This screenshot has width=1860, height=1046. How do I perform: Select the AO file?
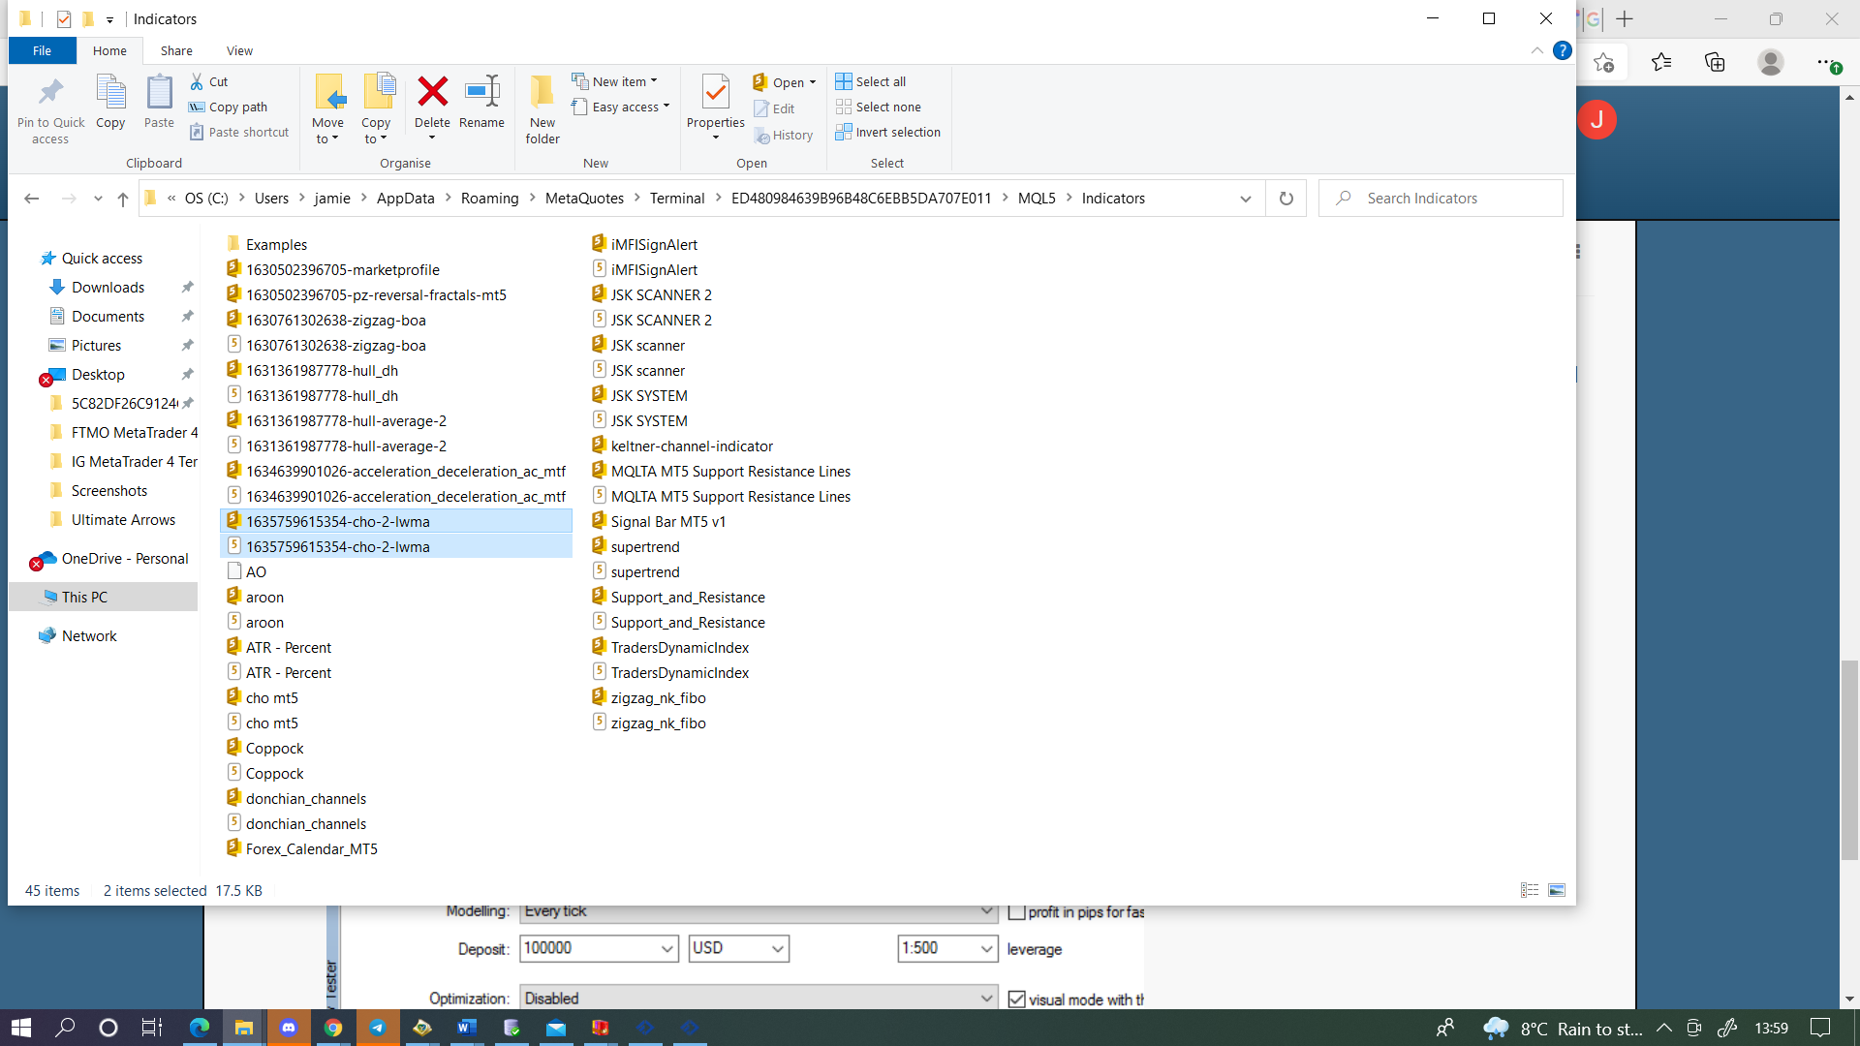pos(256,572)
